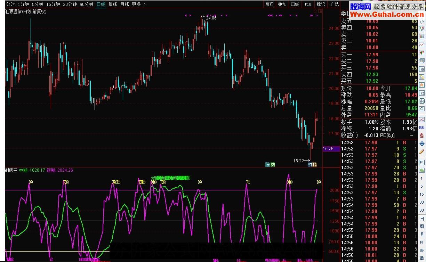
Task: Click the 标记 mark button
Action: click(321, 4)
